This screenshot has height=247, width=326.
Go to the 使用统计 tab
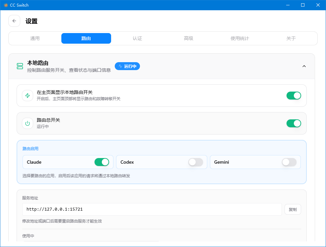(240, 38)
